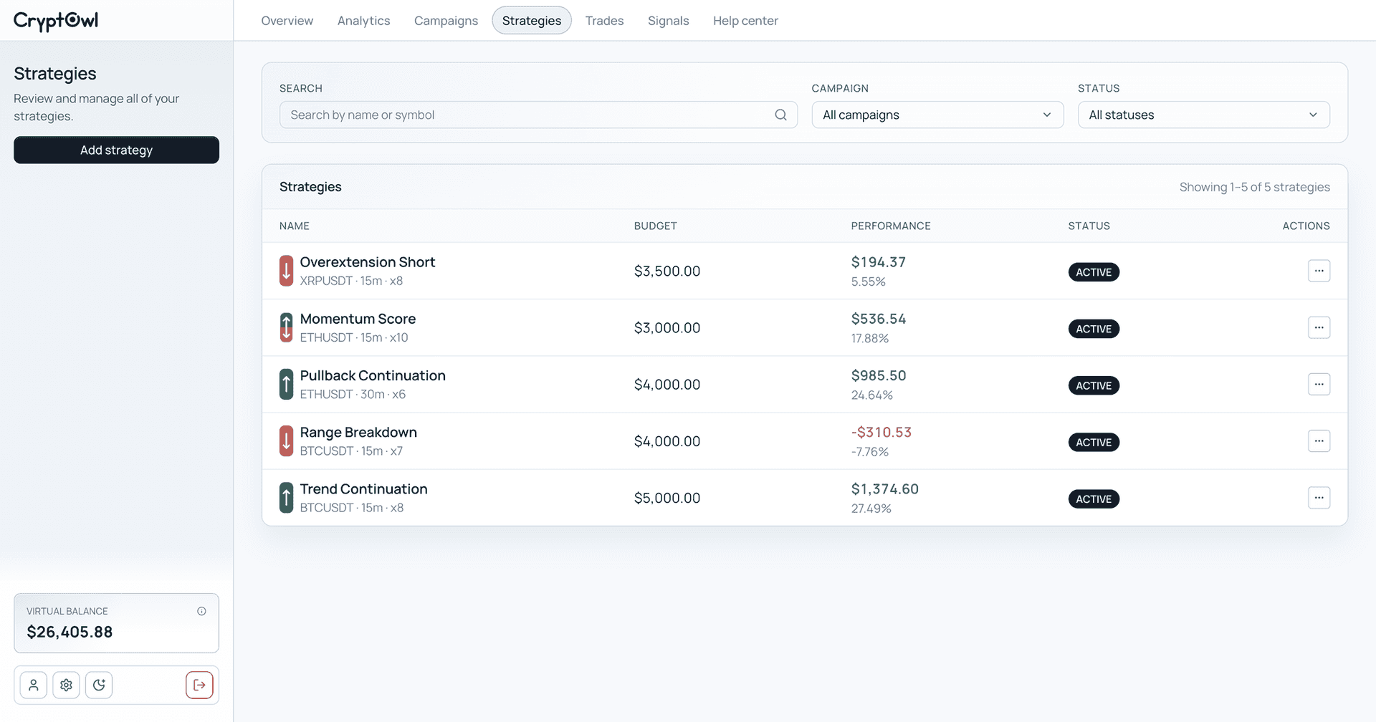
Task: Open the settings gear icon
Action: click(x=67, y=685)
